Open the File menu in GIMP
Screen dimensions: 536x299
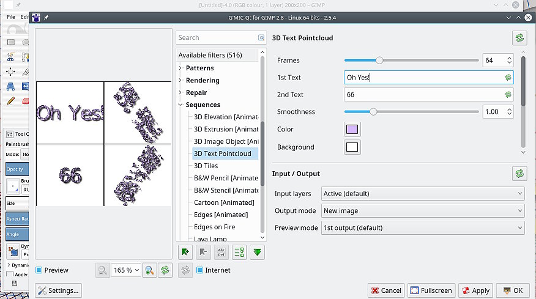point(11,17)
